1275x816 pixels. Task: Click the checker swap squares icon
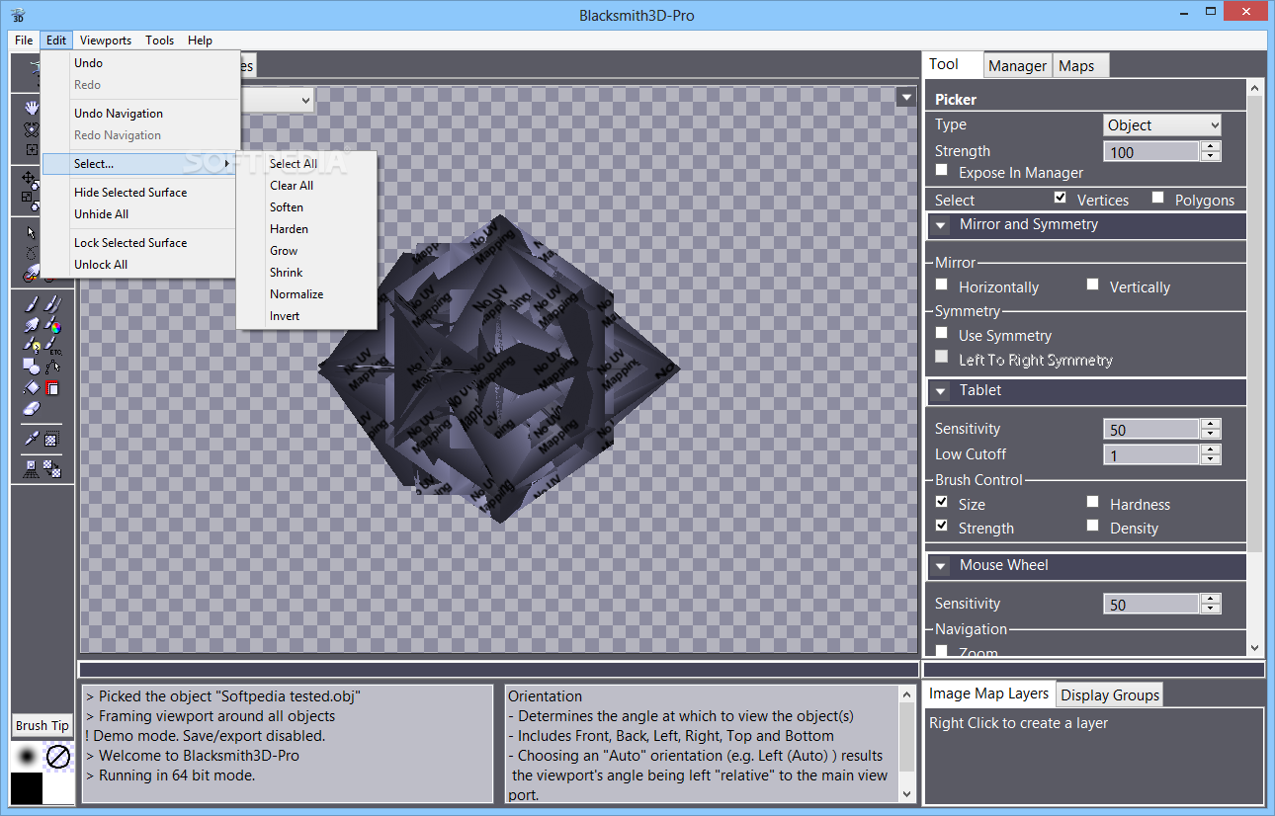pos(52,469)
